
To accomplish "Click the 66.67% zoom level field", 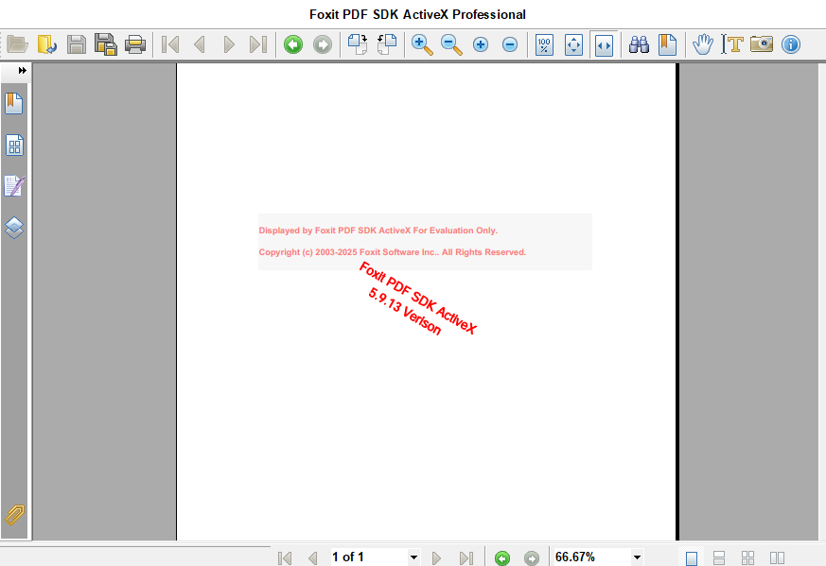I will point(591,557).
